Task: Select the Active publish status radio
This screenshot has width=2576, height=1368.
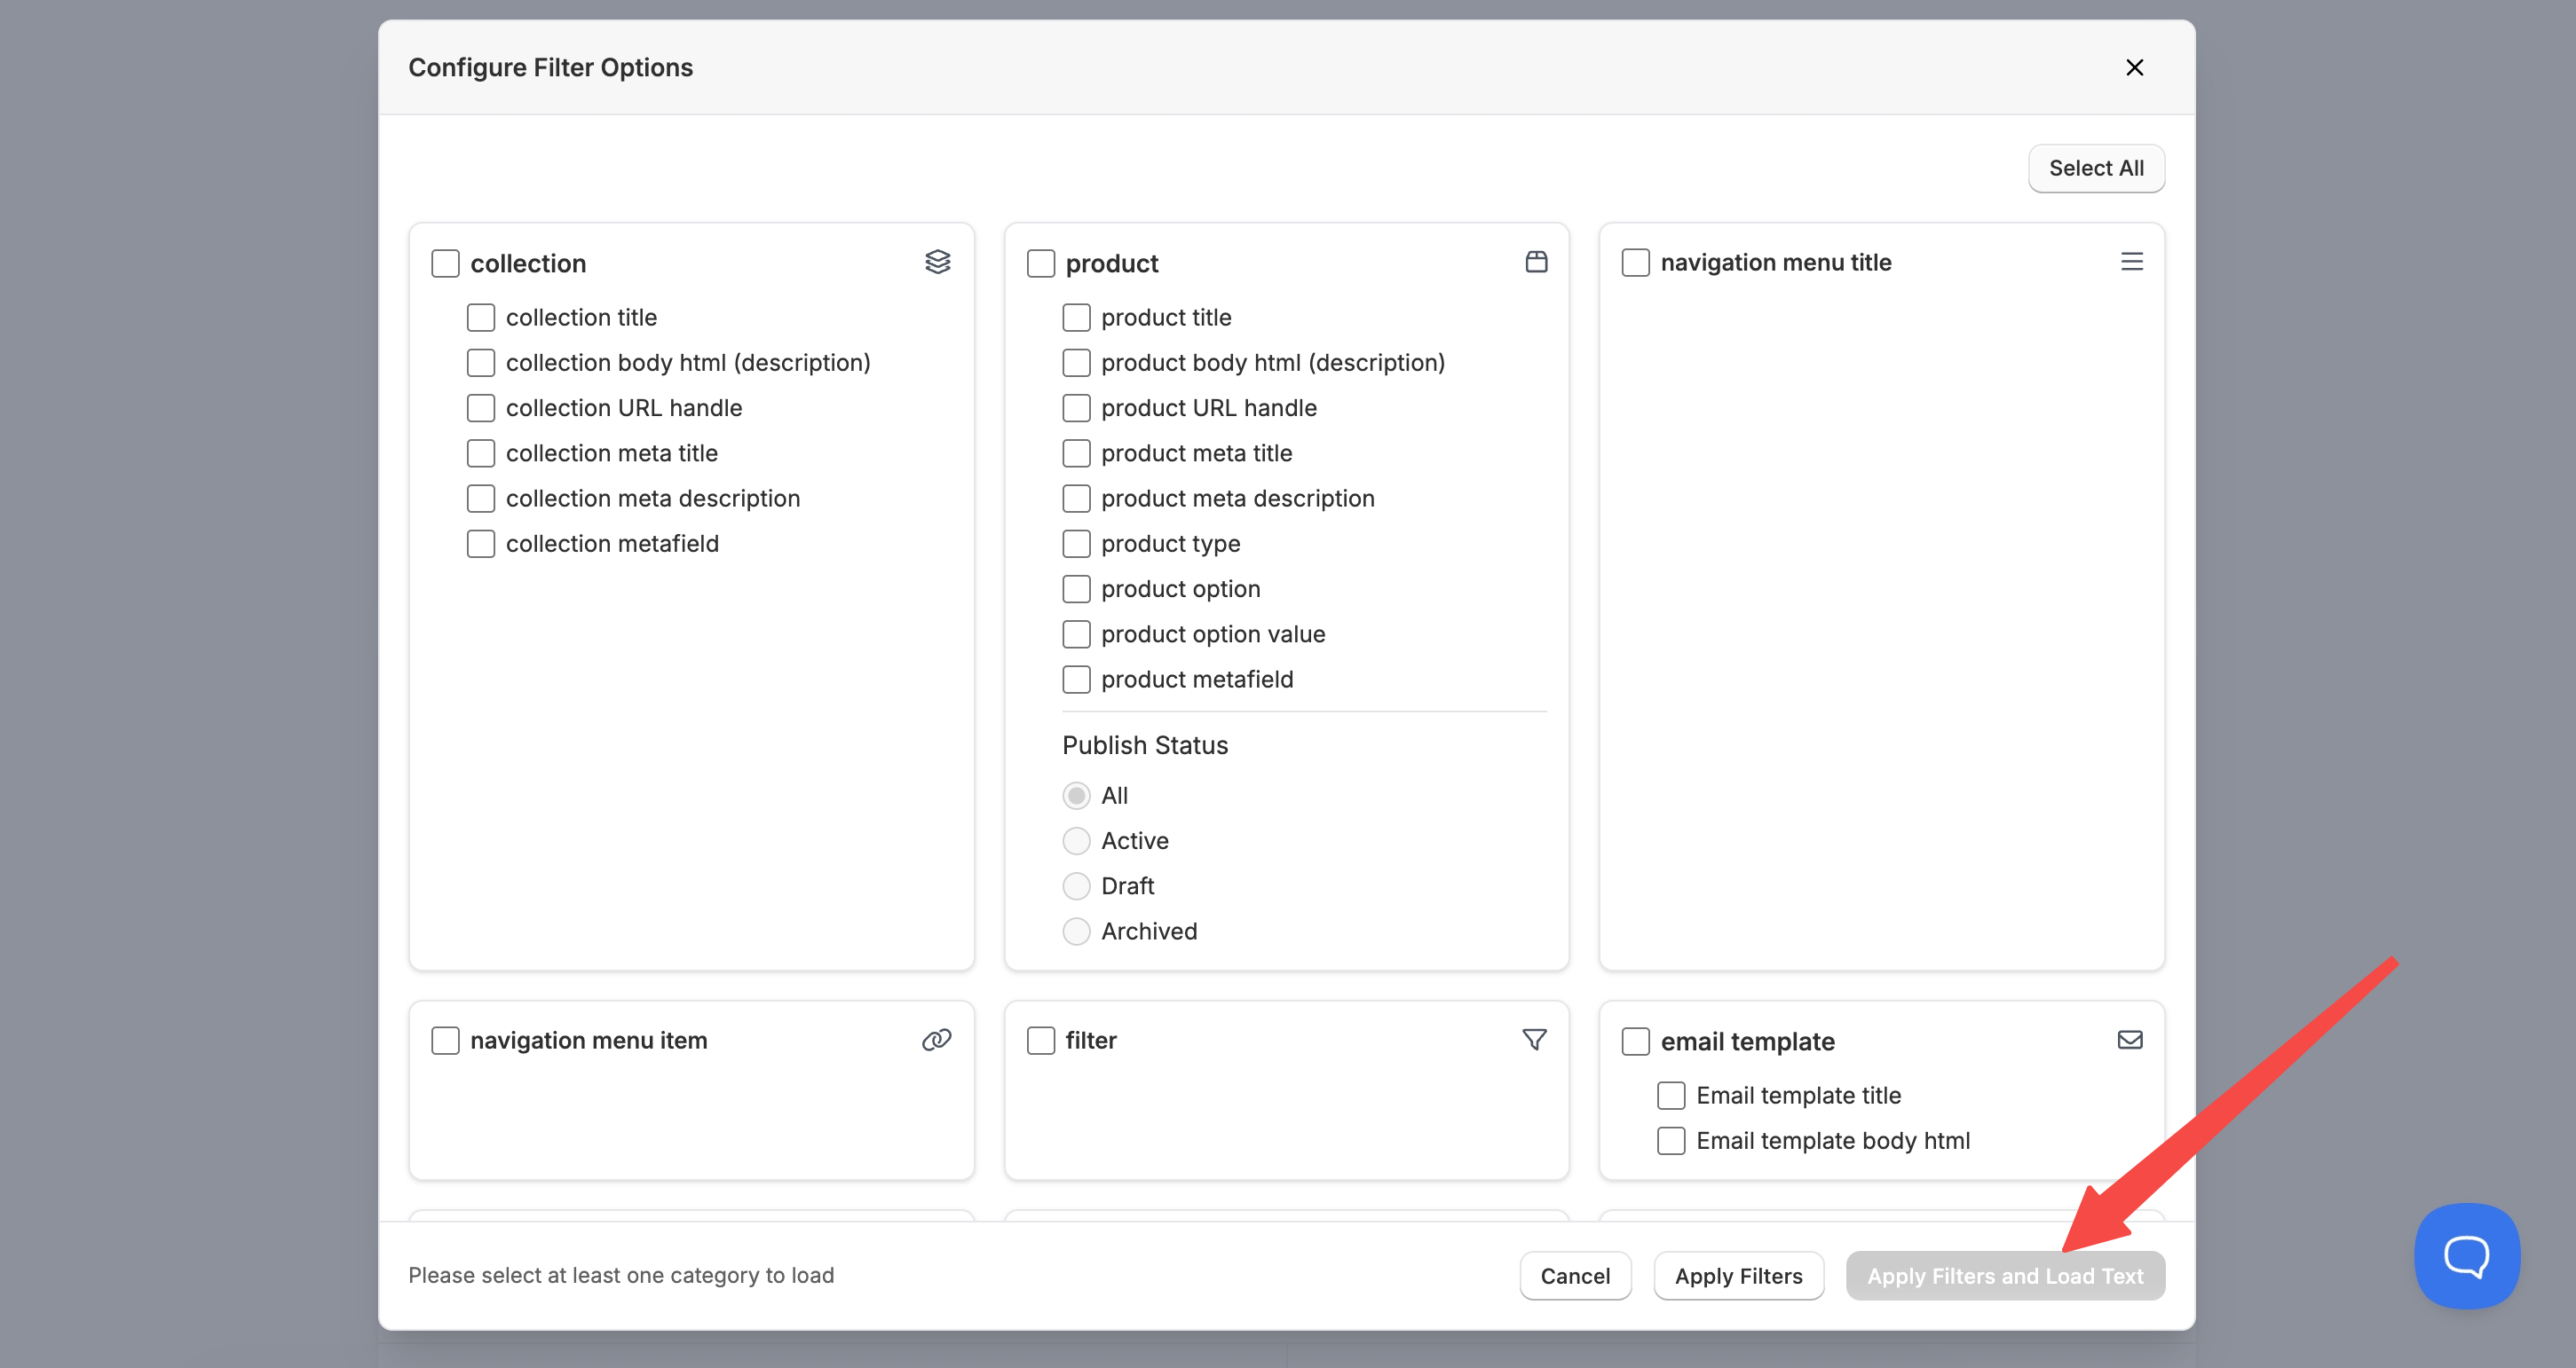Action: pos(1076,840)
